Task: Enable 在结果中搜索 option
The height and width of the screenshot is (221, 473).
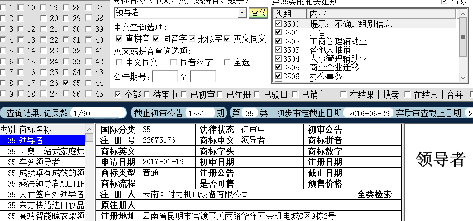Action: click(x=343, y=95)
